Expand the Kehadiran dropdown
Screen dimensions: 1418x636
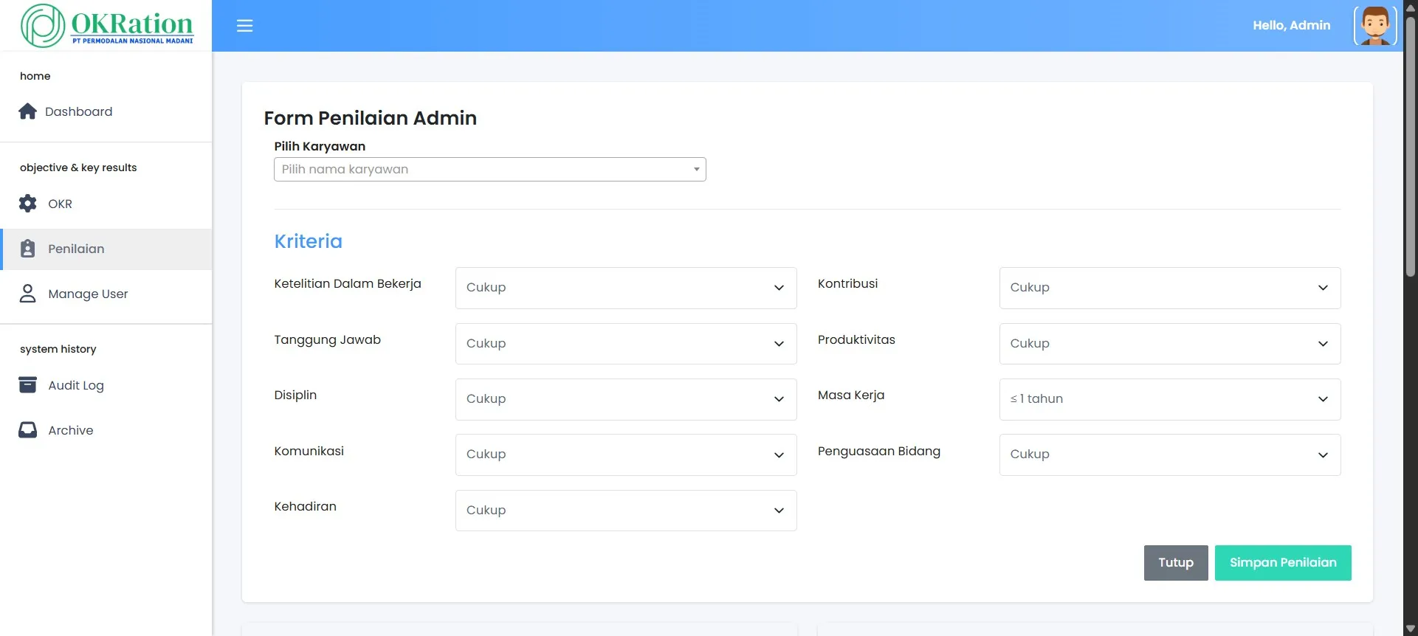(x=626, y=511)
